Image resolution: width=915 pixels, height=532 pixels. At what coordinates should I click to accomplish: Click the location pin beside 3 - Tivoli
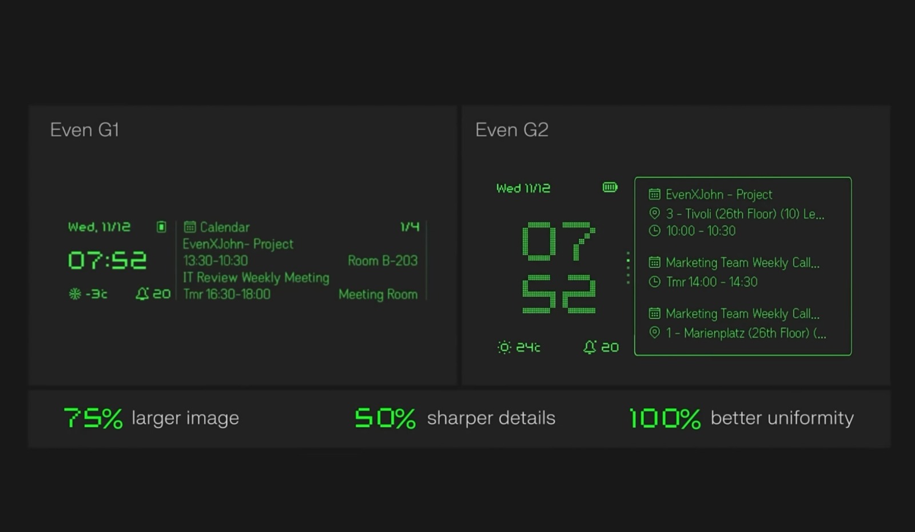point(655,214)
